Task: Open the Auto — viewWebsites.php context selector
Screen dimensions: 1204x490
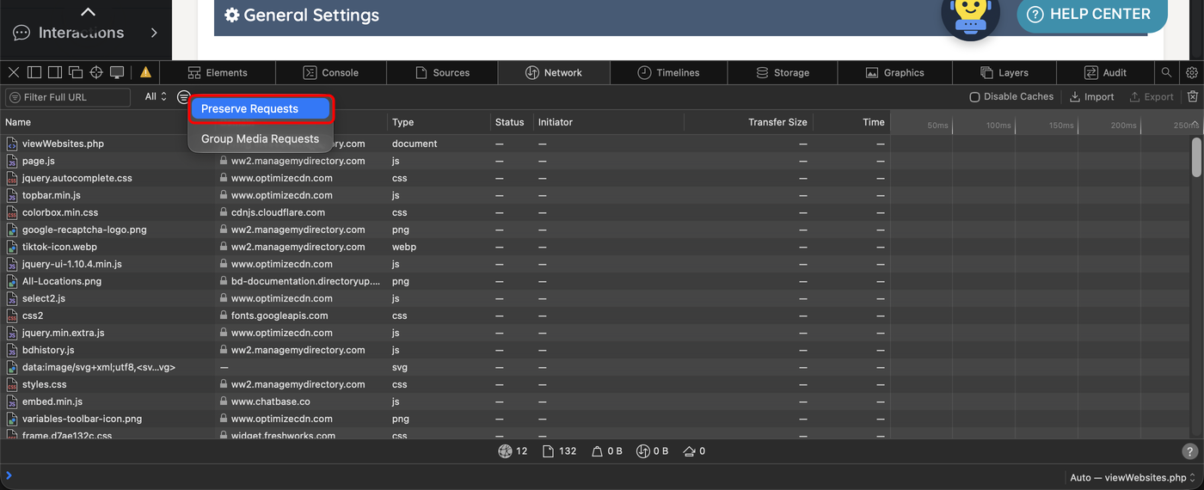Action: point(1132,477)
